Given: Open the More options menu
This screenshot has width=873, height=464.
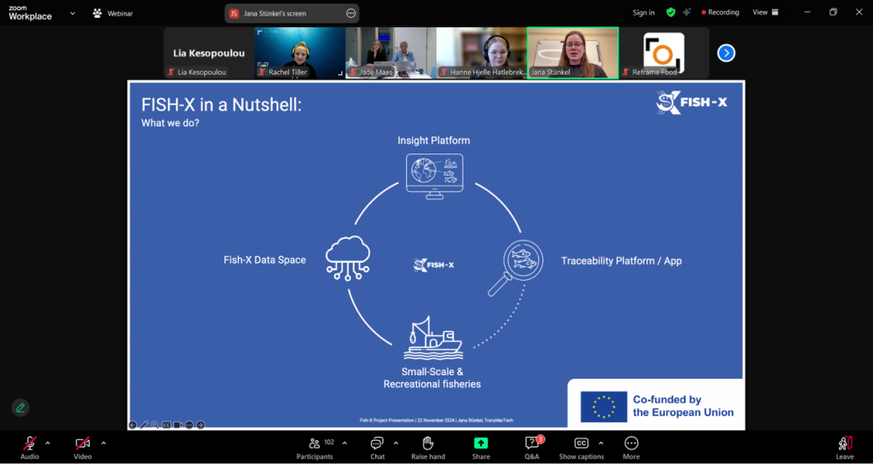Looking at the screenshot, I should tap(631, 448).
